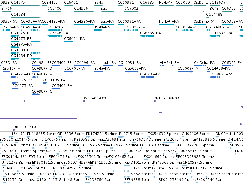The width and height of the screenshot is (243, 184).
Task: Click the OstDelta-PA protein glyph
Action: (x=200, y=66)
